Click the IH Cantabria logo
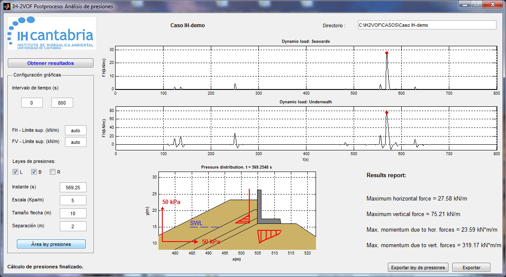The image size is (506, 277). coord(52,34)
